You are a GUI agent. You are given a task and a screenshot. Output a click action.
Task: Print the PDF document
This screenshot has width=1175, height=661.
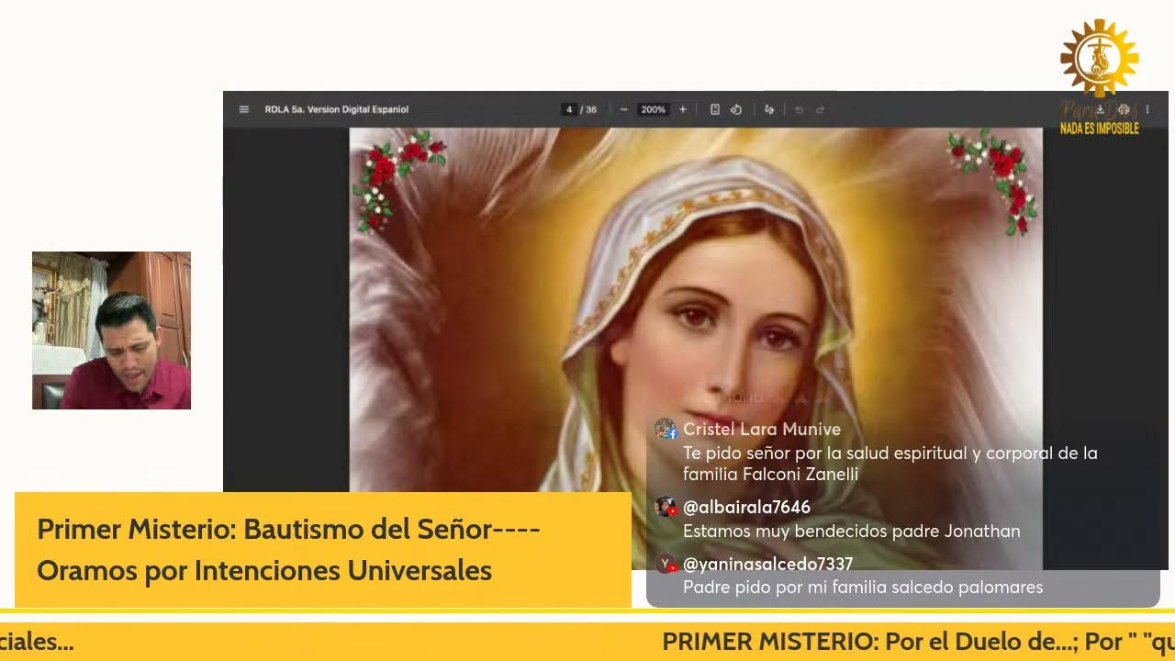point(1124,109)
